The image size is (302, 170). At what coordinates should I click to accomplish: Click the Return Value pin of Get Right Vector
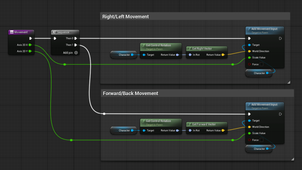(x=223, y=55)
